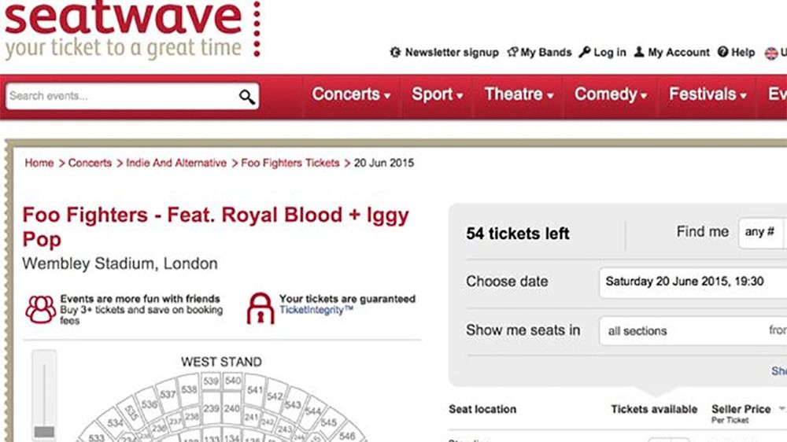Open the TicketIntegrity link
The height and width of the screenshot is (442, 787).
coord(316,310)
